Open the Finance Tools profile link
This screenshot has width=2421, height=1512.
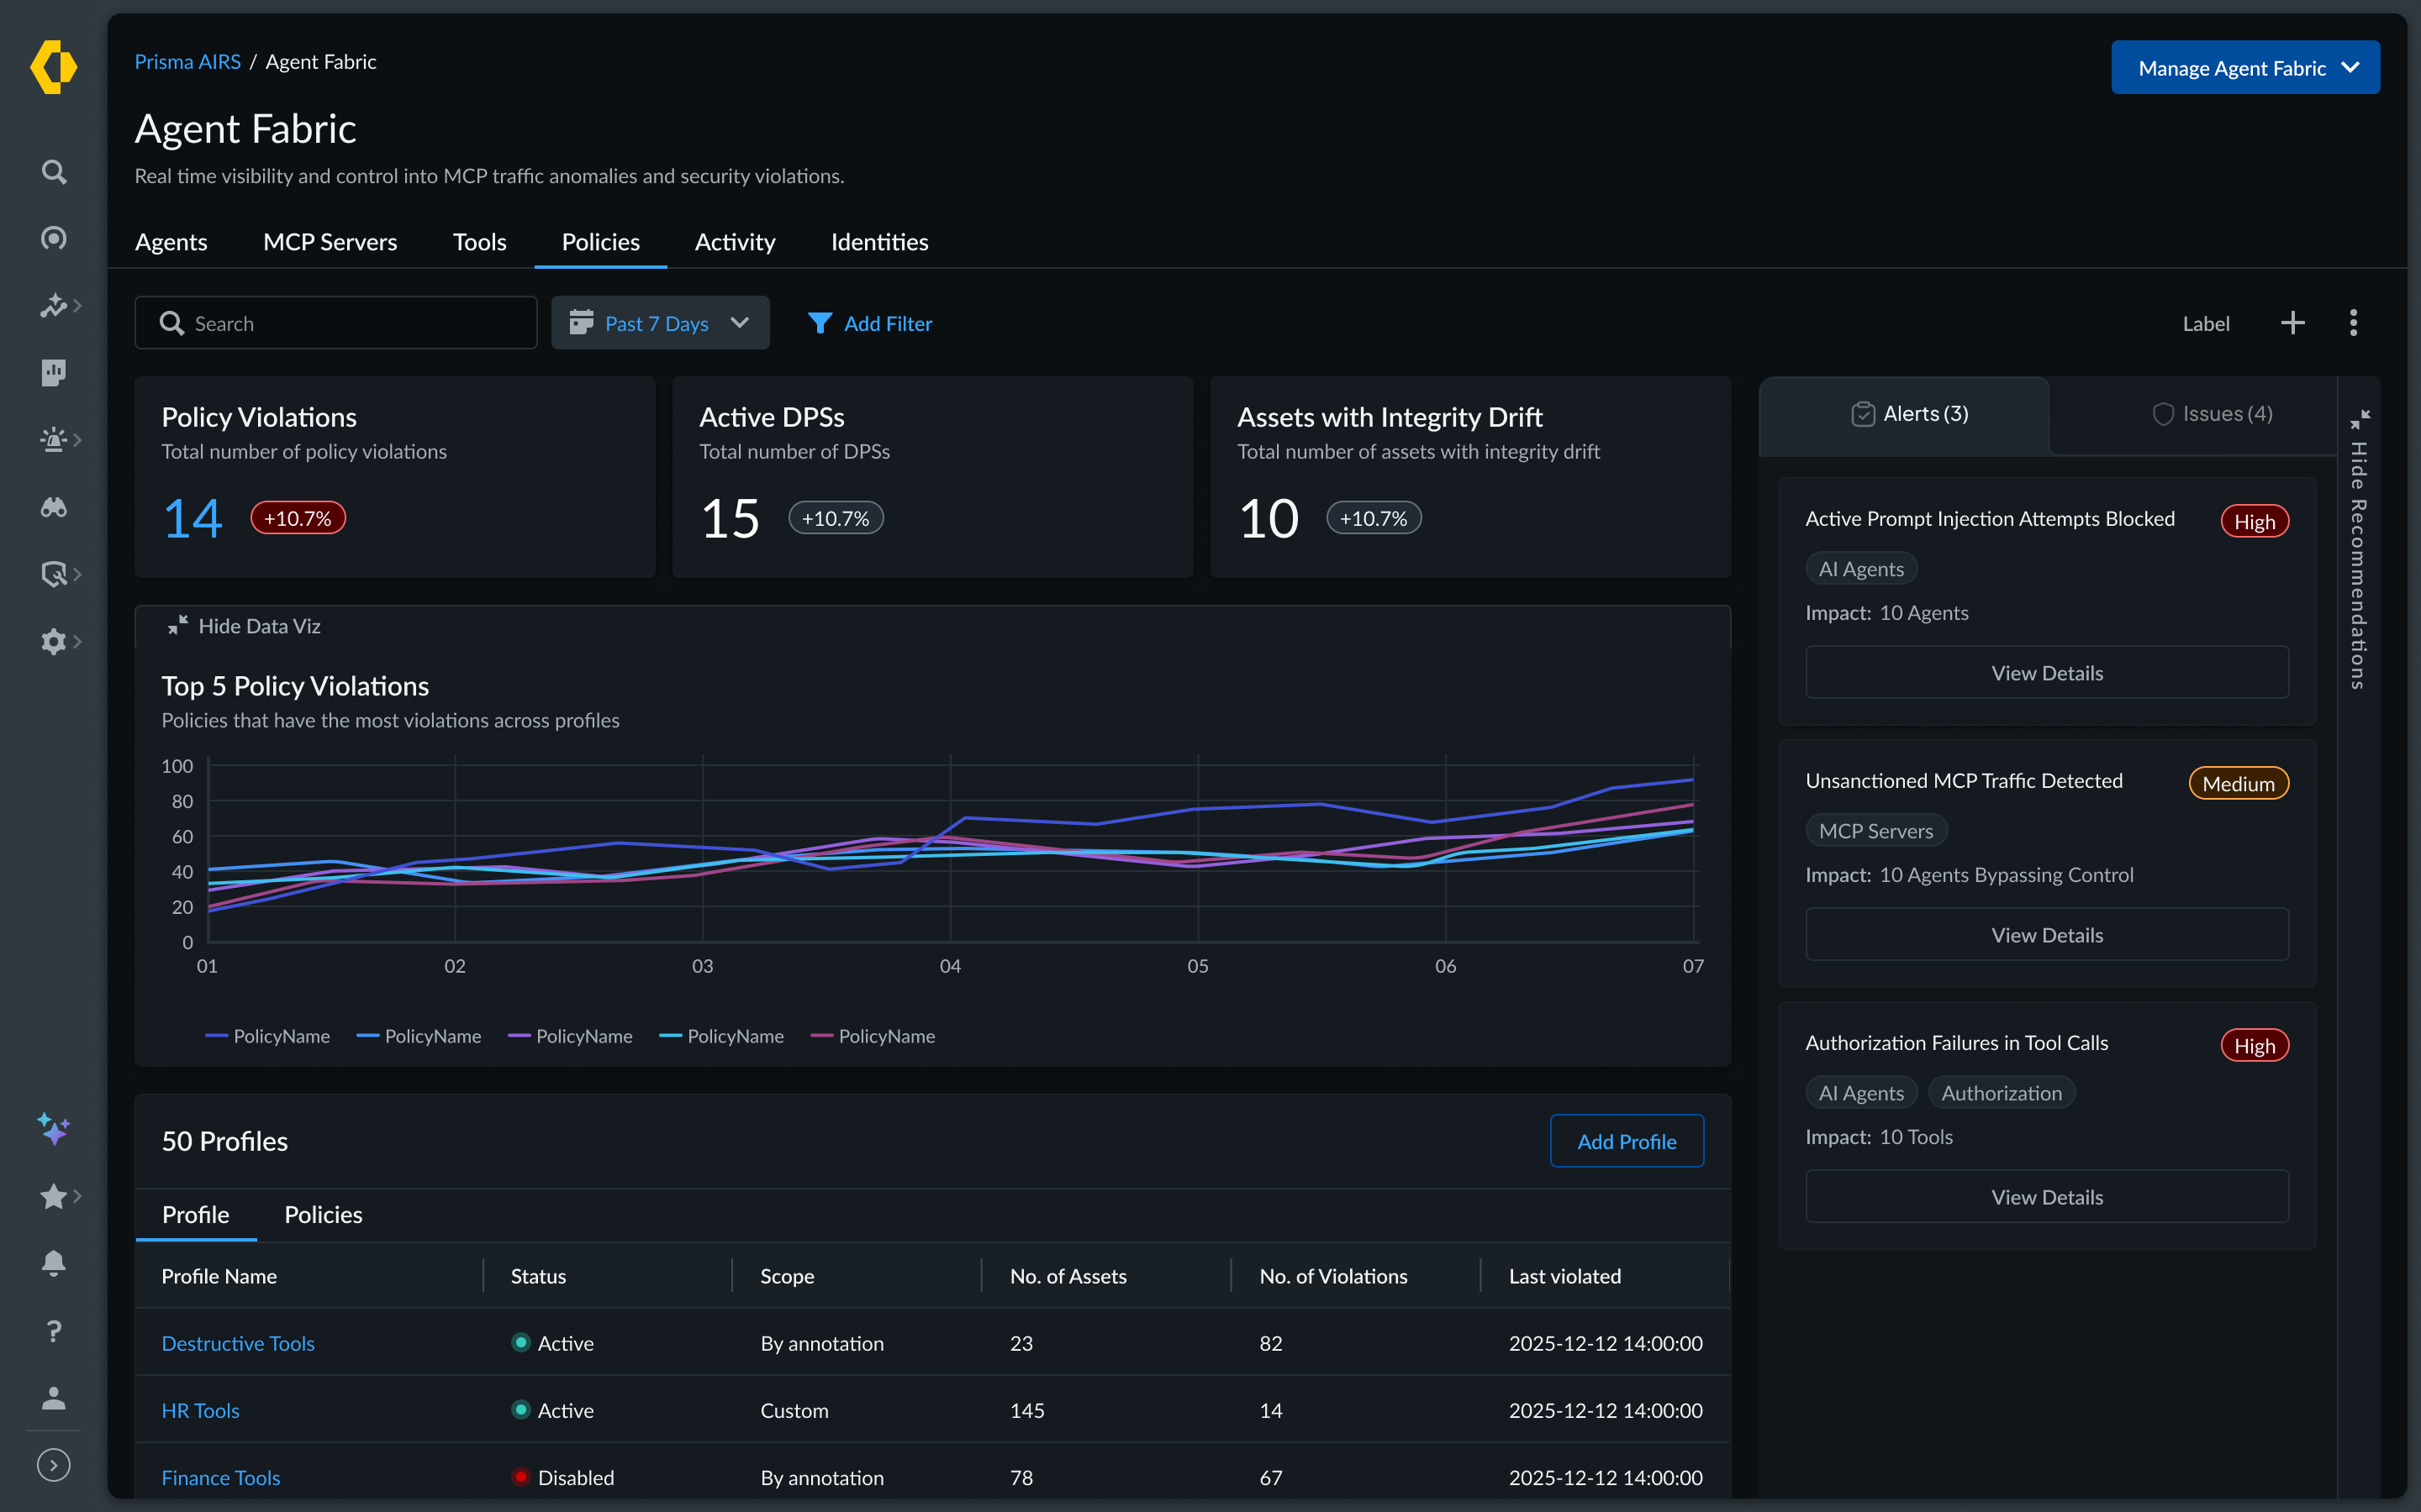click(x=221, y=1477)
